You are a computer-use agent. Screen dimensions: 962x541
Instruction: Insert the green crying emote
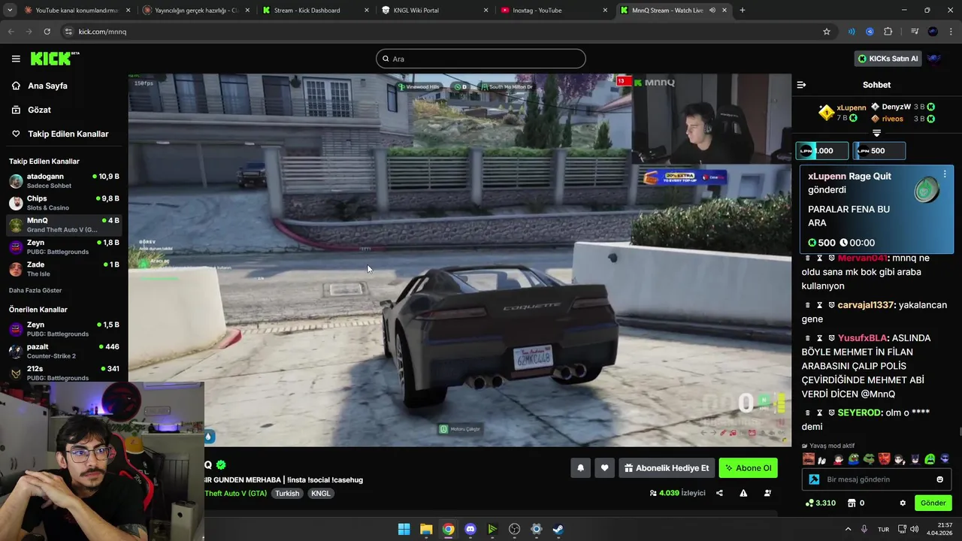930,459
